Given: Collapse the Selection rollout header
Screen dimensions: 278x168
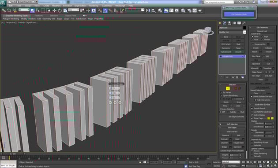Looking at the screenshot, I should click(232, 84).
